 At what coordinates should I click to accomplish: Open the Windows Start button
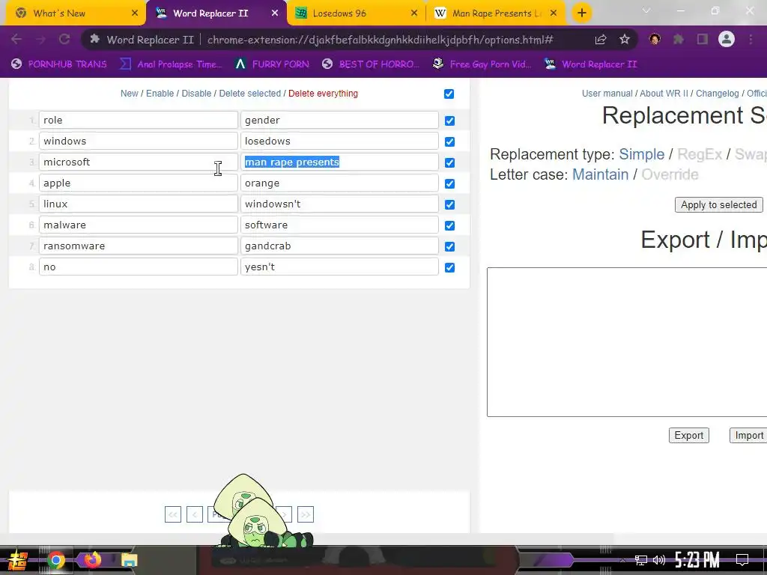point(18,560)
